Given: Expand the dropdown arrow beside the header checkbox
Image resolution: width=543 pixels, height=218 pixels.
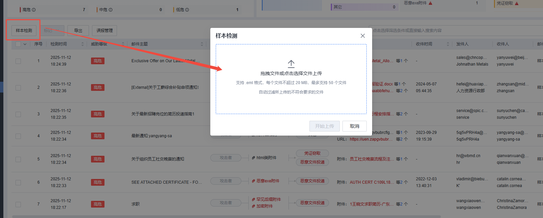Looking at the screenshot, I should coord(25,44).
